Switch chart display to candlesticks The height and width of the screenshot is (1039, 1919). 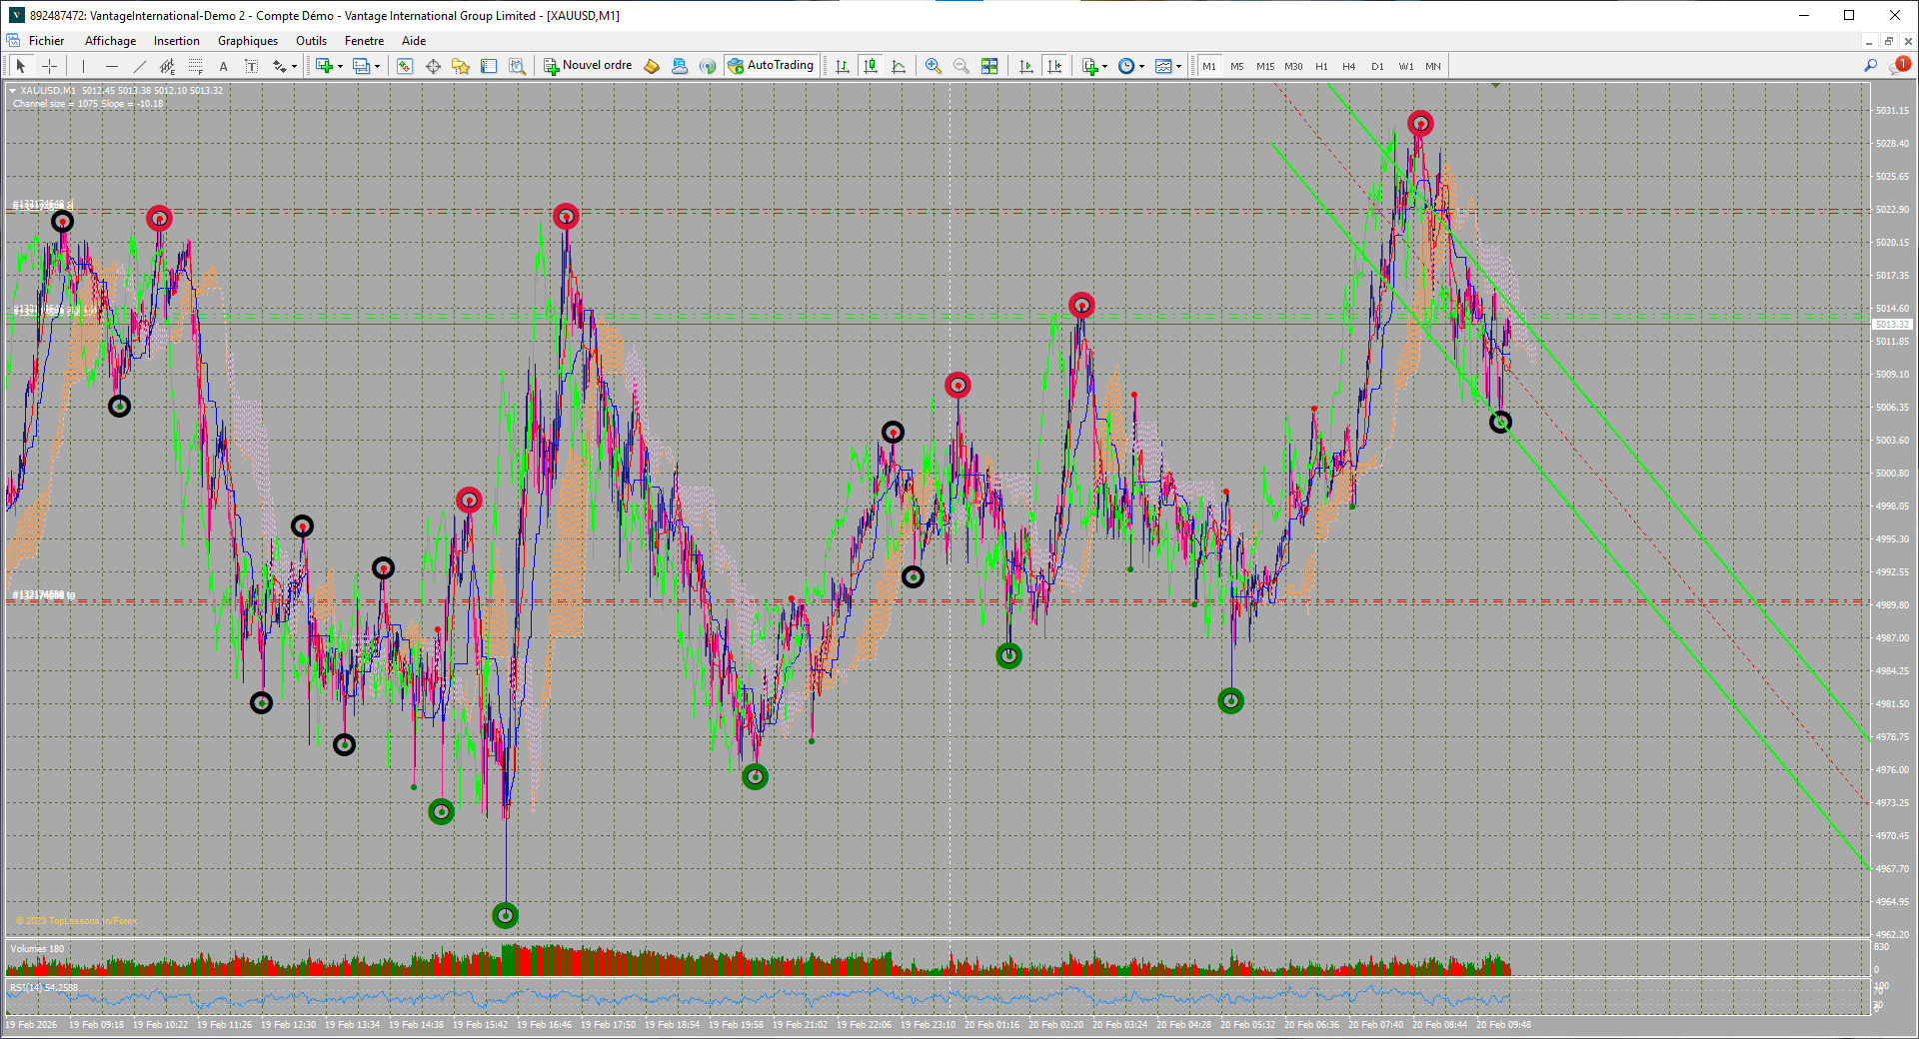[x=871, y=66]
